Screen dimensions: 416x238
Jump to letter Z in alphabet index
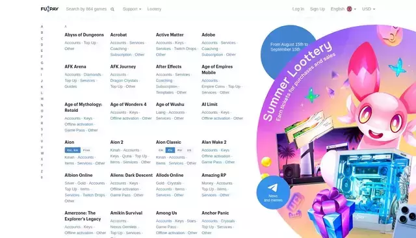click(42, 172)
